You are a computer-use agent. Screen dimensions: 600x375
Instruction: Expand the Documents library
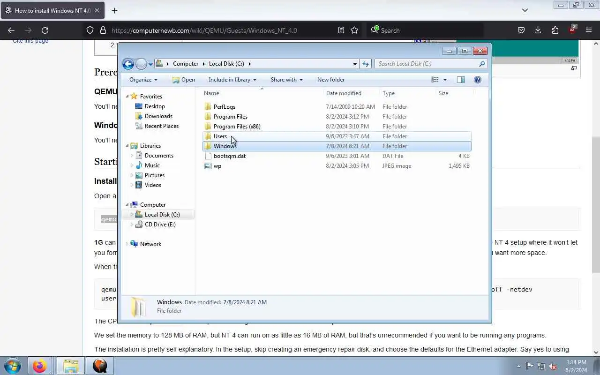click(132, 156)
